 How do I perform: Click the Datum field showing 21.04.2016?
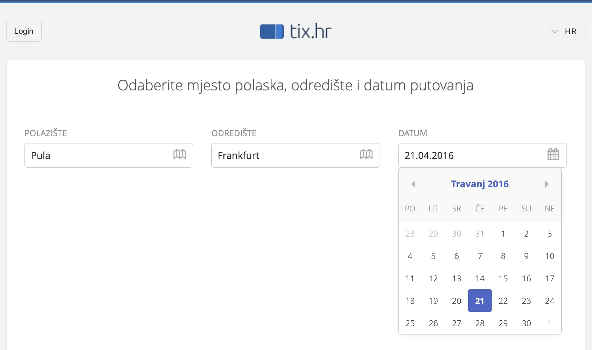[482, 156]
